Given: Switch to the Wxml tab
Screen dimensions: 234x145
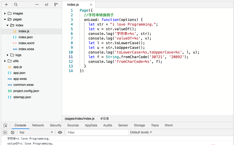Looking at the screenshot, I should (169, 125).
